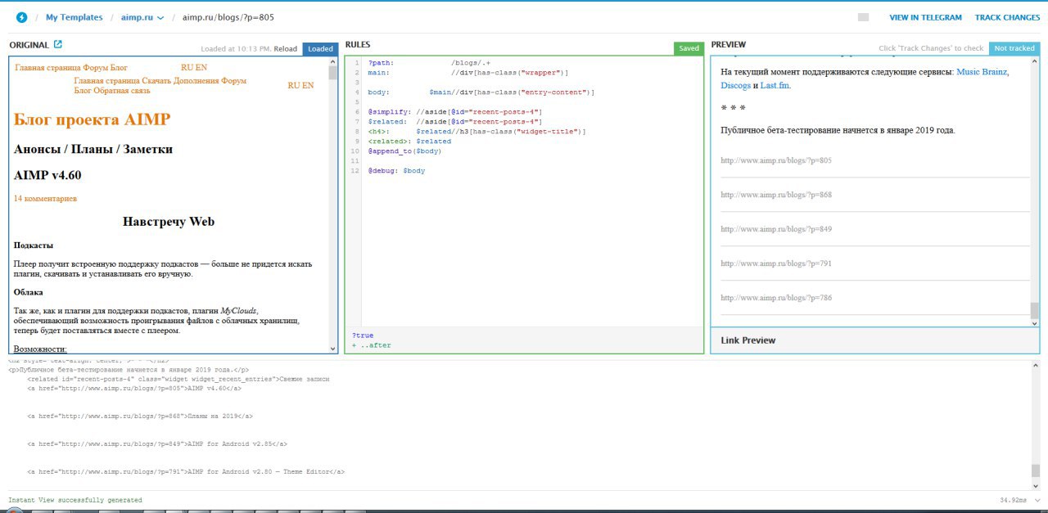Click the Облака subheading in Original
1048x513 pixels.
click(x=29, y=292)
